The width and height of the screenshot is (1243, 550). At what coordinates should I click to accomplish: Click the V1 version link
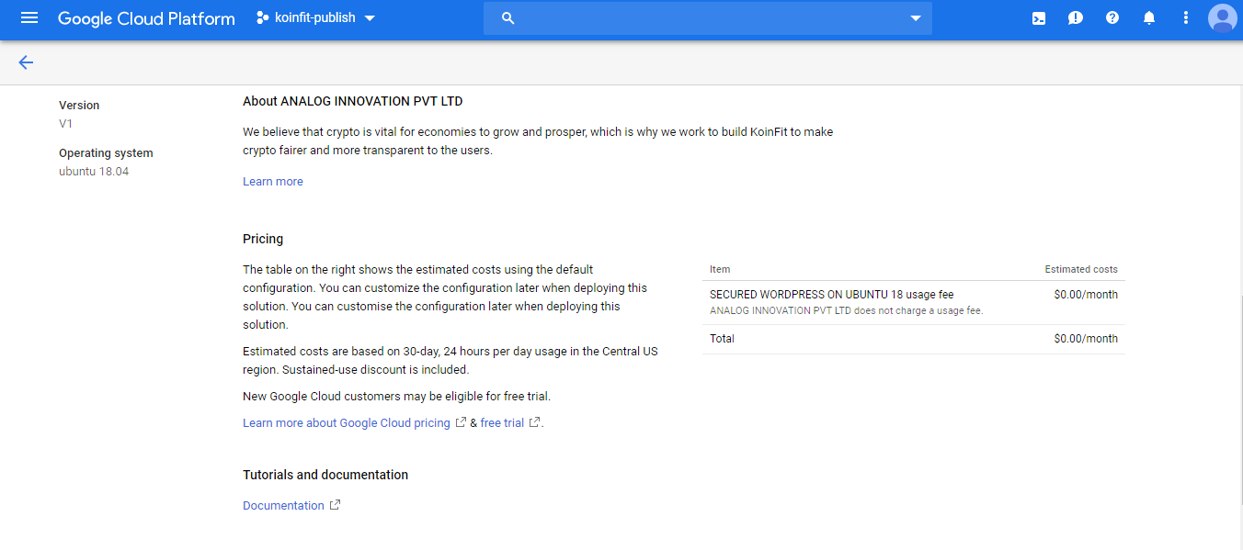[66, 123]
